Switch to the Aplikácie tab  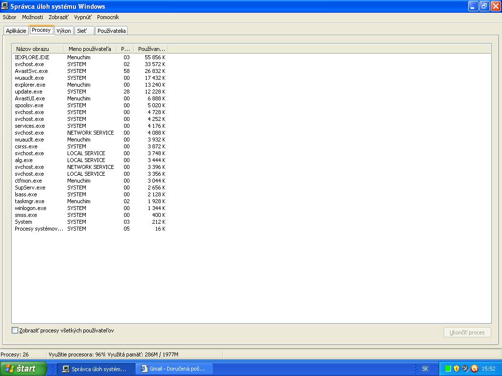(x=16, y=31)
